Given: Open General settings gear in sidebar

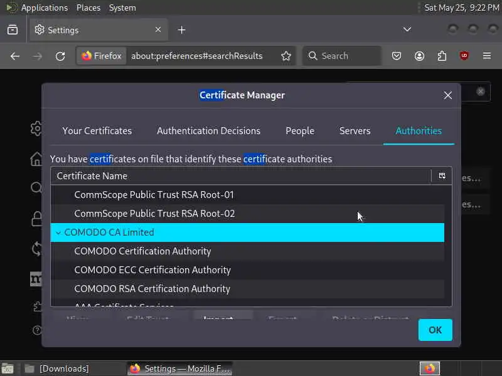Looking at the screenshot, I should [36, 128].
